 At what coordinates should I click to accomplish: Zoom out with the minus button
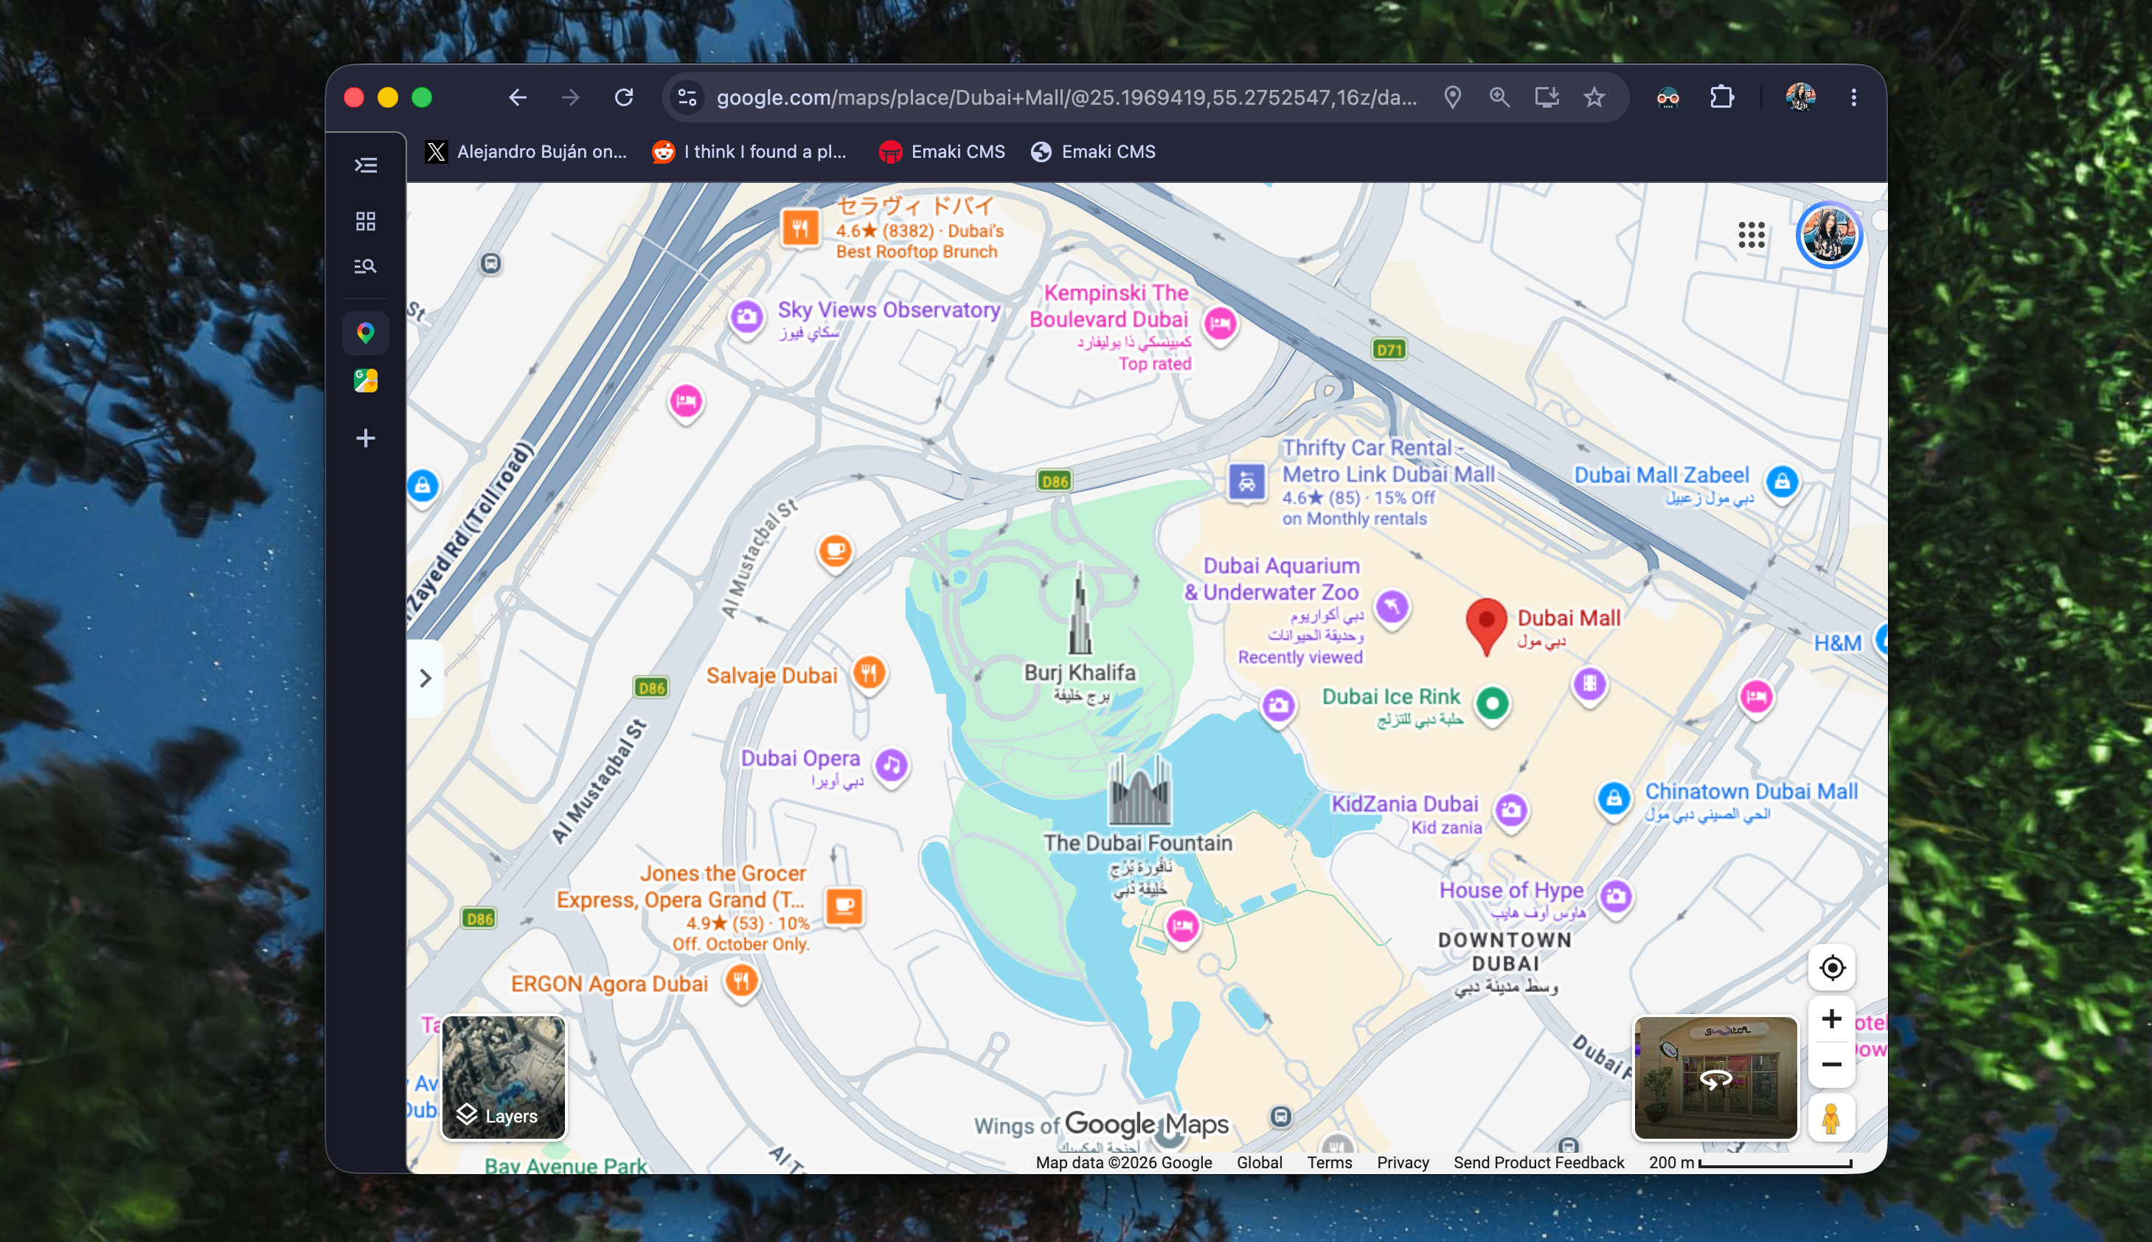point(1831,1064)
